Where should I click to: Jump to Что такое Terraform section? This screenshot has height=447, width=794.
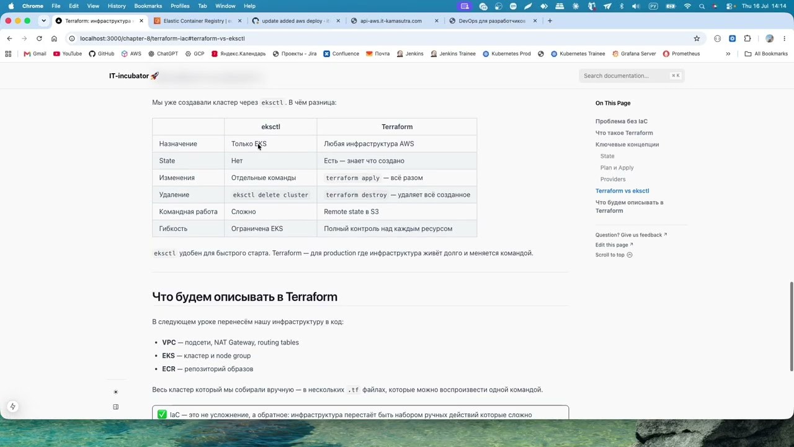pos(624,133)
